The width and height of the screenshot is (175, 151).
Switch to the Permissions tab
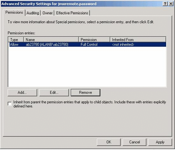(x=14, y=12)
